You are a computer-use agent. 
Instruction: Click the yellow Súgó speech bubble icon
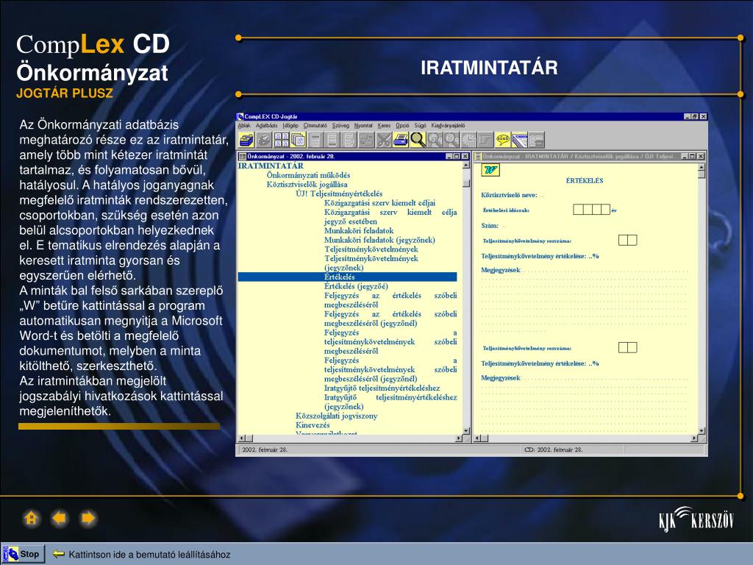click(503, 140)
